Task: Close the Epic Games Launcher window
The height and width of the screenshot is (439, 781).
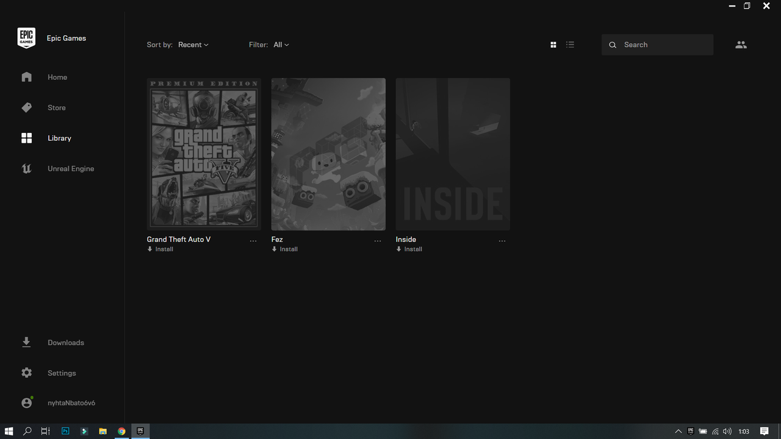Action: (766, 6)
